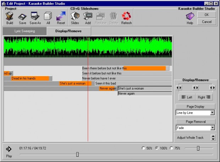Click the green audio waveform display
The image size is (220, 162).
[x=88, y=47]
